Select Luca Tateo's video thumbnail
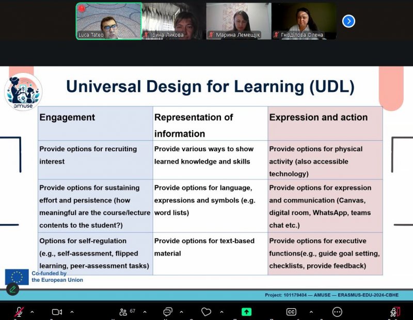 [108, 21]
